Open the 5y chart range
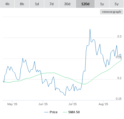Image resolution: width=124 pixels, height=119 pixels. tap(117, 4)
